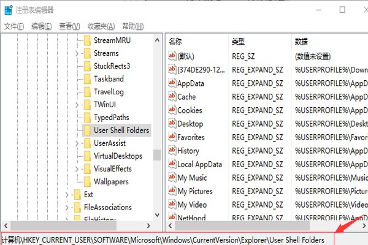
Task: Click the Favorites value string icon
Action: [172, 137]
